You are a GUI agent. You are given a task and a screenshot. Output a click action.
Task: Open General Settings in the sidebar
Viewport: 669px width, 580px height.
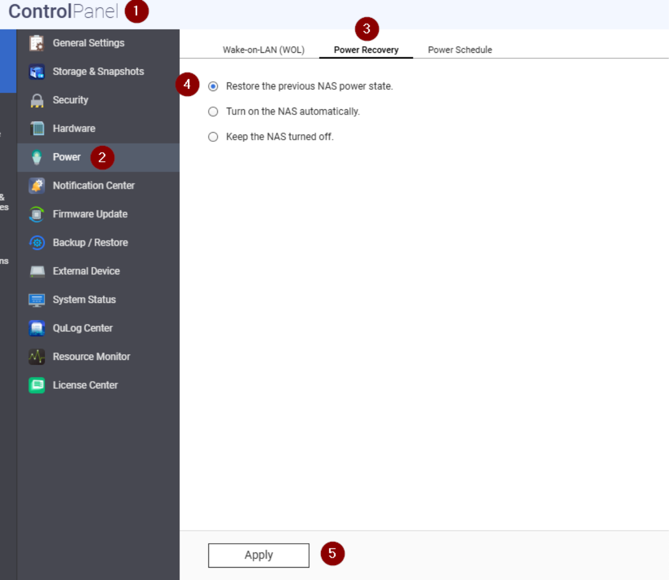tap(89, 43)
